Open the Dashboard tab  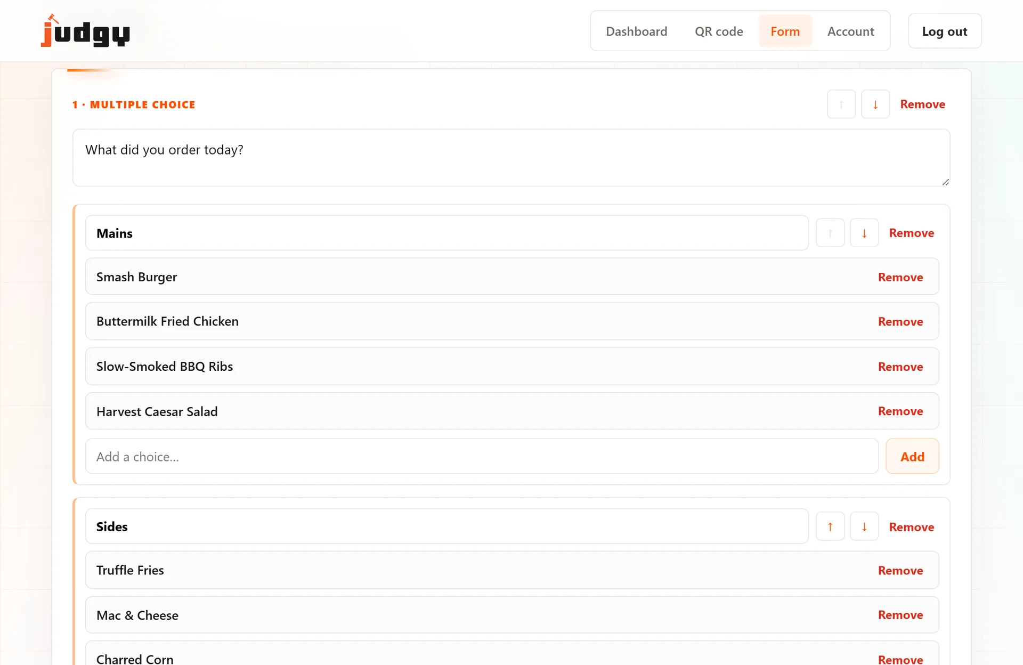(637, 31)
